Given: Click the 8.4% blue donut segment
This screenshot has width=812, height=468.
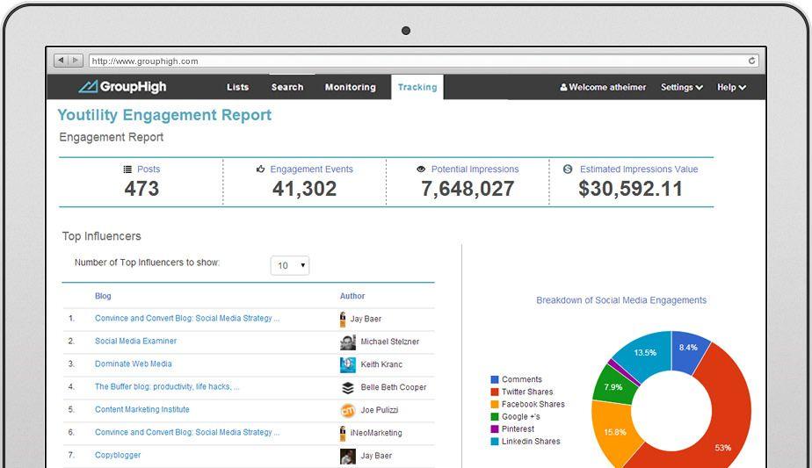Looking at the screenshot, I should pyautogui.click(x=687, y=349).
